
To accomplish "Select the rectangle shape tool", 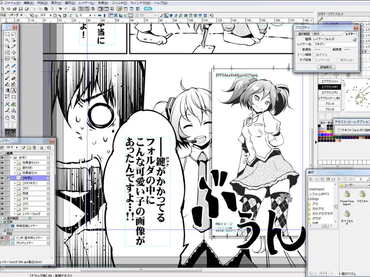I will (x=14, y=97).
